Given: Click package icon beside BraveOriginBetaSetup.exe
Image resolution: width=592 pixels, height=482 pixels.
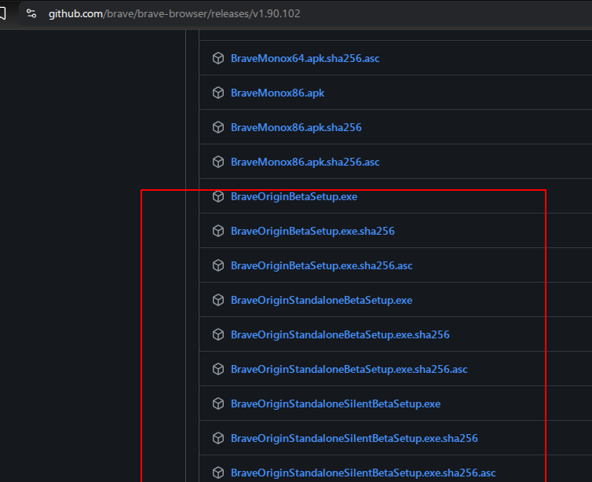Looking at the screenshot, I should point(218,197).
